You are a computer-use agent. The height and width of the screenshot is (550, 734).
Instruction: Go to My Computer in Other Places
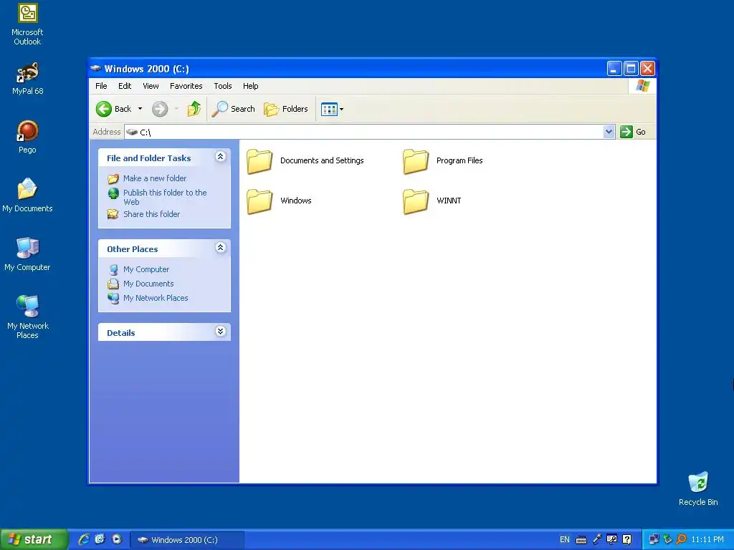pyautogui.click(x=146, y=269)
